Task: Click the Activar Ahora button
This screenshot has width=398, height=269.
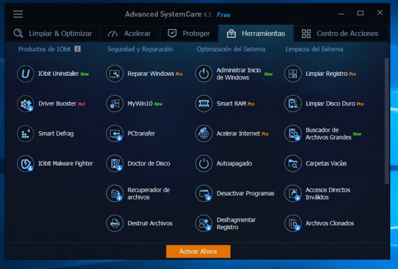Action: 198,251
